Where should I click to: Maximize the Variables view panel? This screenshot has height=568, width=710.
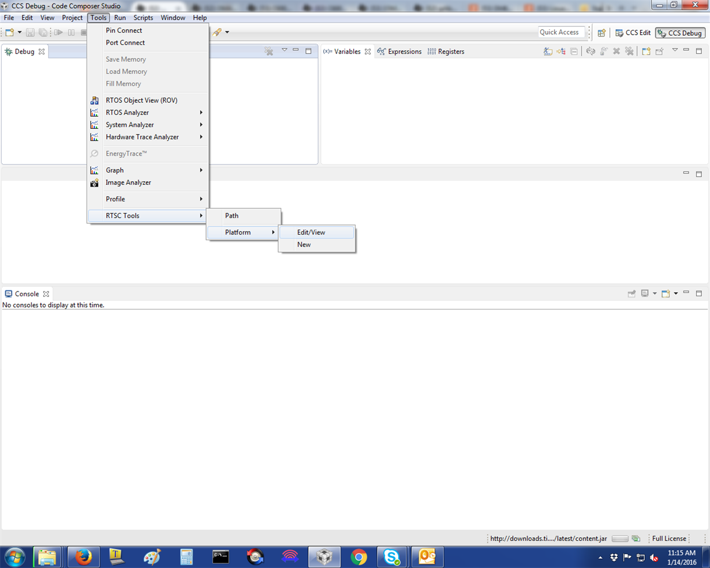(x=698, y=51)
